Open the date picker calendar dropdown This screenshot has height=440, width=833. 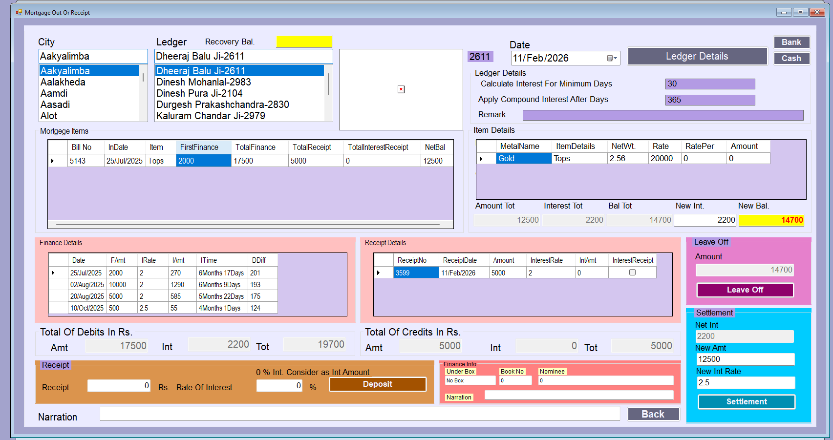612,58
